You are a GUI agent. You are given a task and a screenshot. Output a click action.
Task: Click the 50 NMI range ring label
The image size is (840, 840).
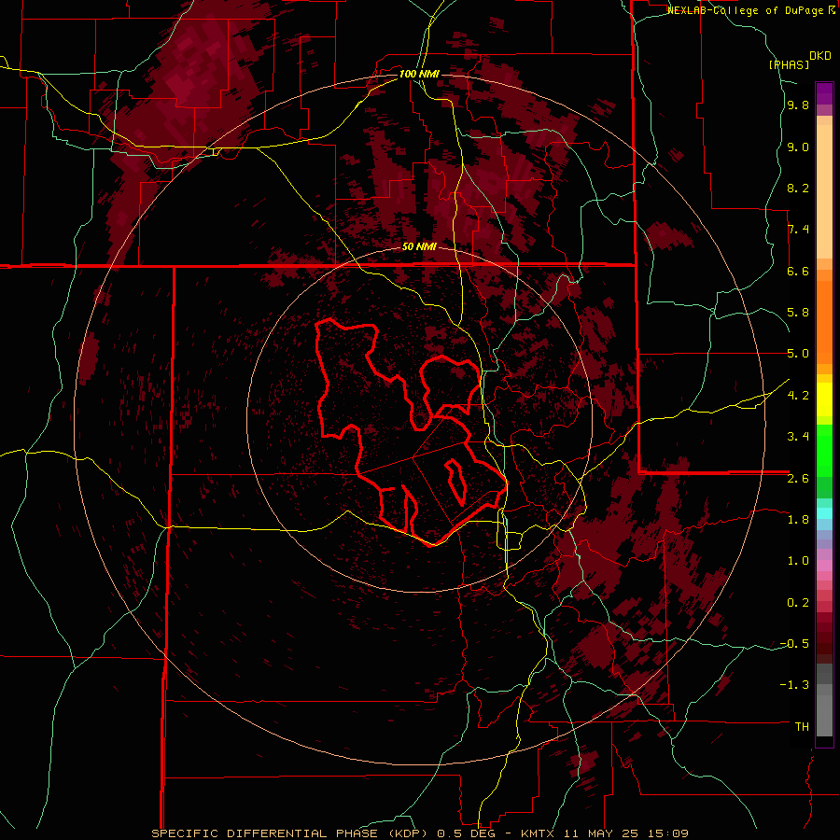419,246
